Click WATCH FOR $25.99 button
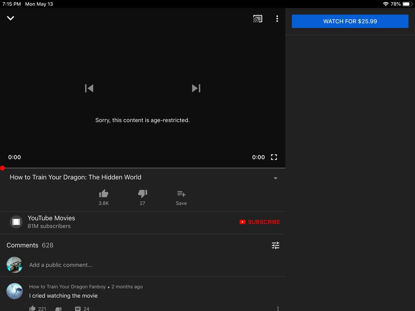 pos(350,21)
